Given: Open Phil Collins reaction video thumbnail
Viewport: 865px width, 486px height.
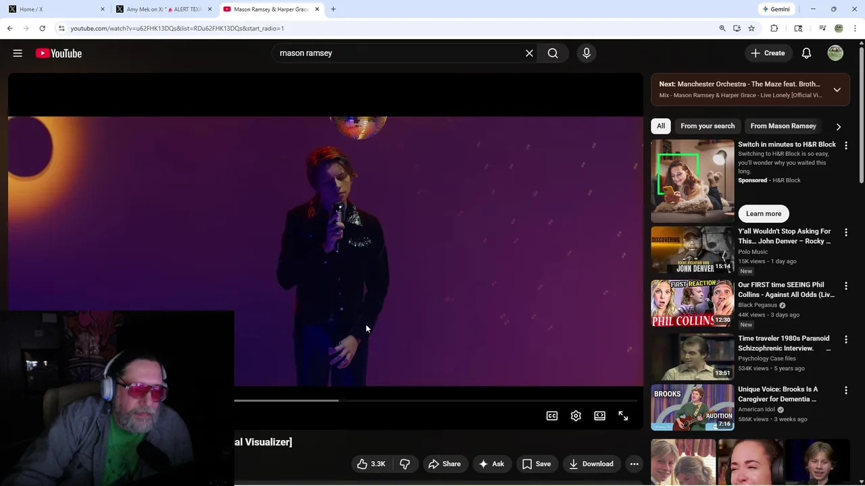Looking at the screenshot, I should click(692, 303).
